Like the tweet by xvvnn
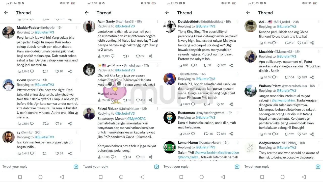Screen dimensions: 323x182 pyautogui.click(x=57, y=124)
